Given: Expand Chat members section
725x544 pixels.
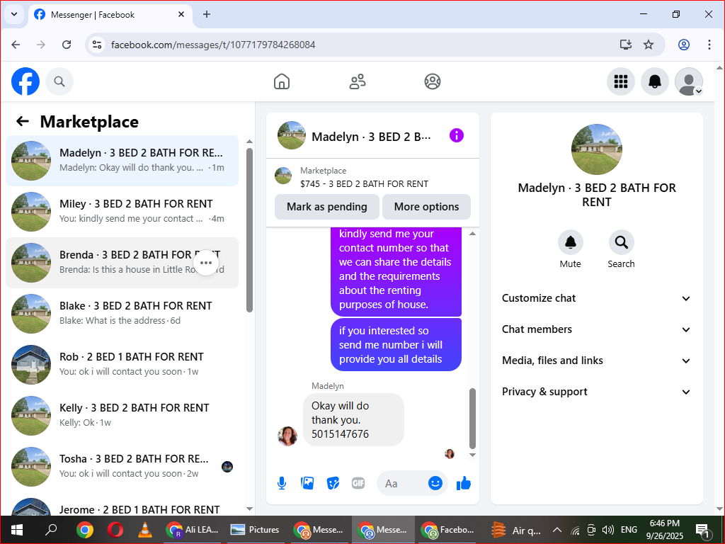Looking at the screenshot, I should click(596, 329).
